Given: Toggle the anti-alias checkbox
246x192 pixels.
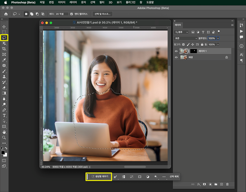Looking at the screenshot, I should [x=72, y=14].
